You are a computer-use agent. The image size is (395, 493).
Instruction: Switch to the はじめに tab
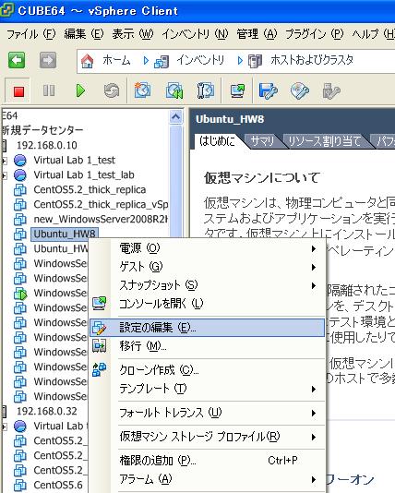(217, 141)
